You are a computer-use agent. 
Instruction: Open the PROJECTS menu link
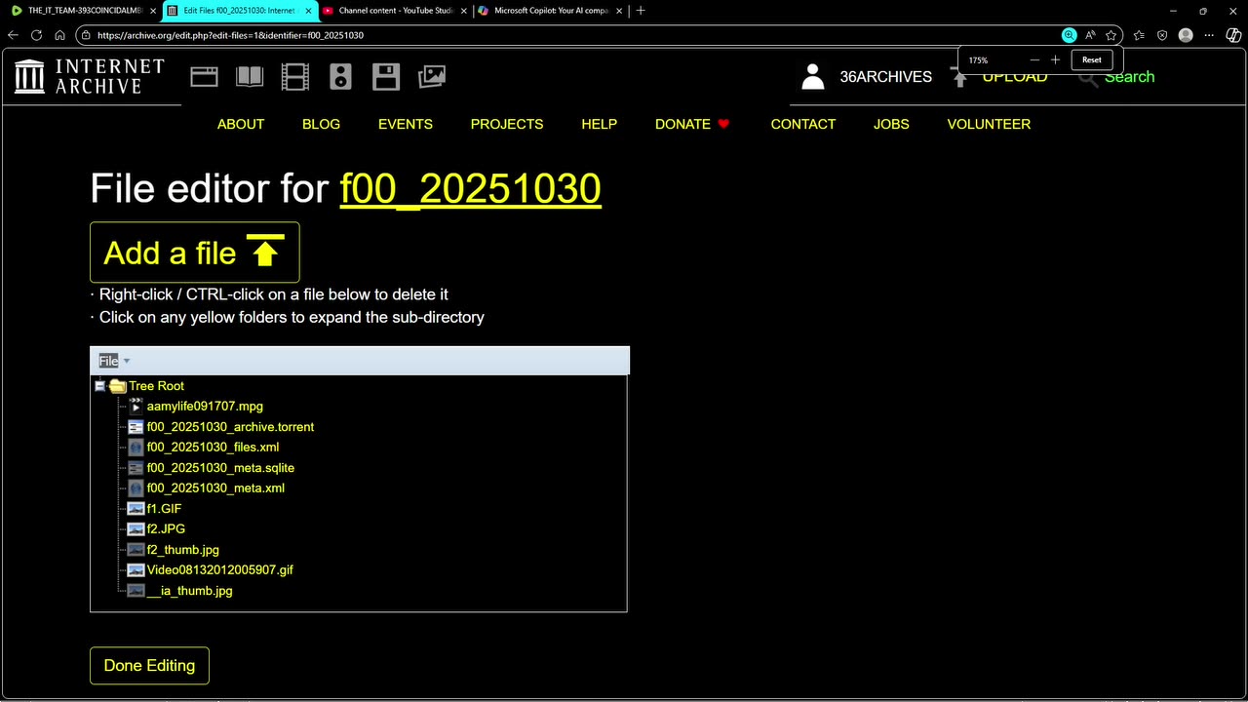point(507,124)
